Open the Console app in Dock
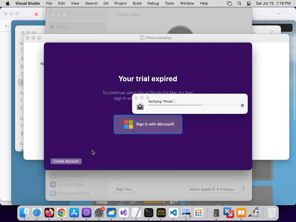The image size is (296, 222). pyautogui.click(x=161, y=213)
